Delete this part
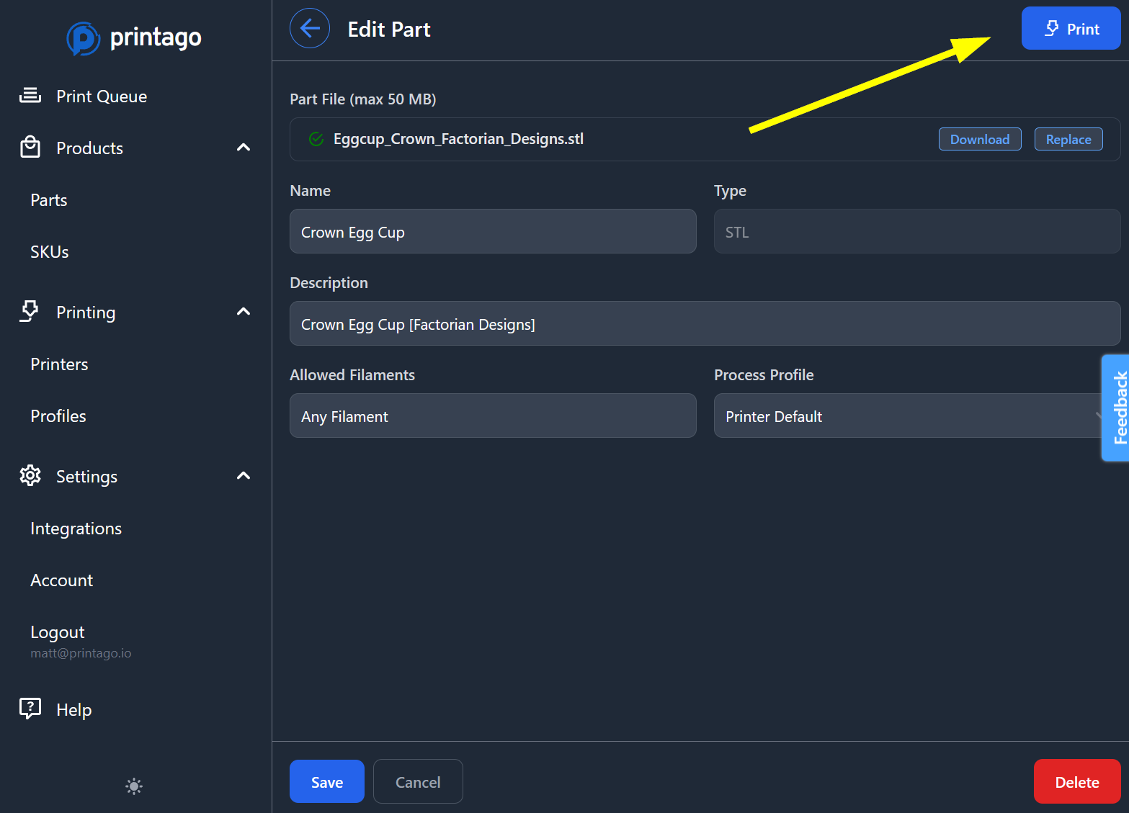The width and height of the screenshot is (1129, 813). (1077, 781)
